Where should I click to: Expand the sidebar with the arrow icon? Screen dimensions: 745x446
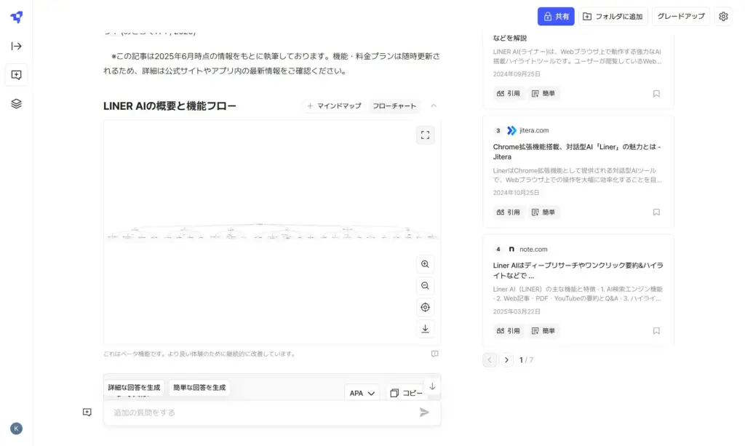click(16, 46)
